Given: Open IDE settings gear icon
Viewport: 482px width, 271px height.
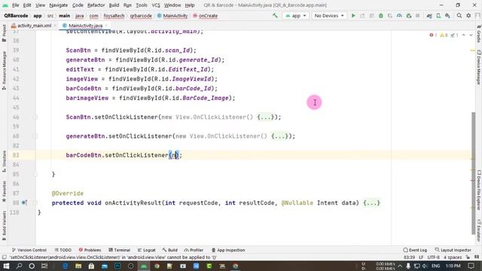Looking at the screenshot, I should tap(468, 15).
